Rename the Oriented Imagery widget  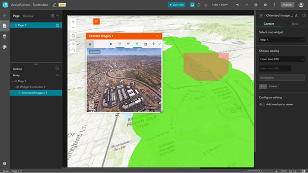pos(296,16)
